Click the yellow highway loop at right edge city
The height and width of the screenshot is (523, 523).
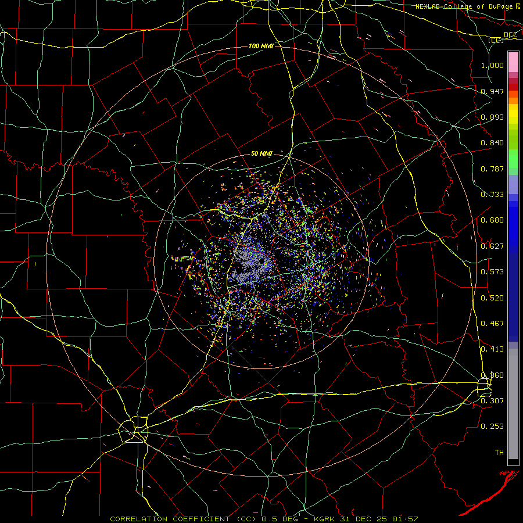484,387
